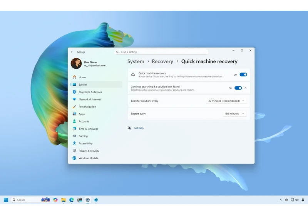Open the Restart every 180 minutes dropdown
Image resolution: width=308 pixels, height=215 pixels.
[235, 114]
